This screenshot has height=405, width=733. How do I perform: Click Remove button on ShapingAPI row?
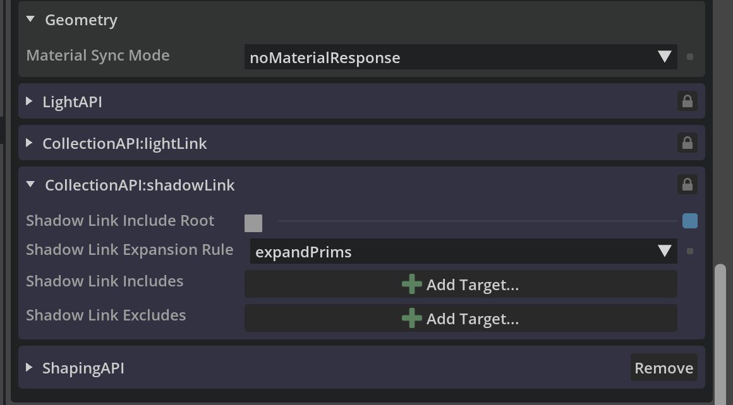tap(663, 368)
